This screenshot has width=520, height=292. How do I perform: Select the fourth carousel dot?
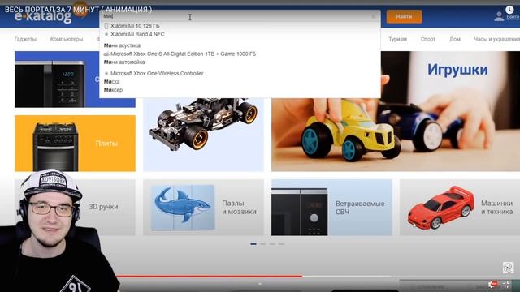coord(282,244)
